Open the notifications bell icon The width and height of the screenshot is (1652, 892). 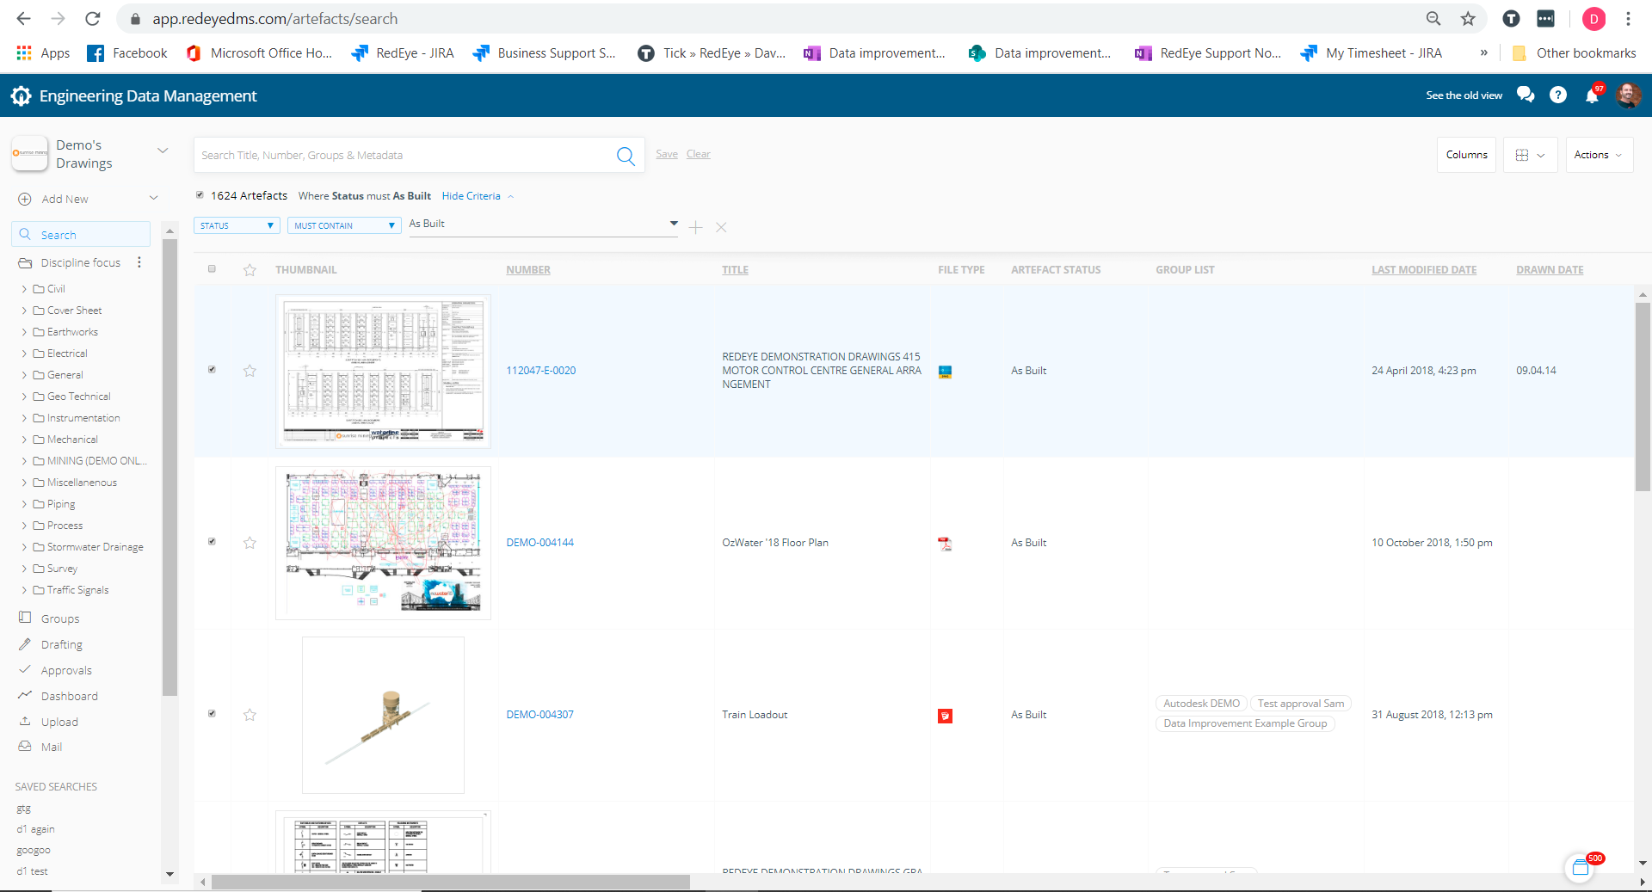tap(1592, 95)
